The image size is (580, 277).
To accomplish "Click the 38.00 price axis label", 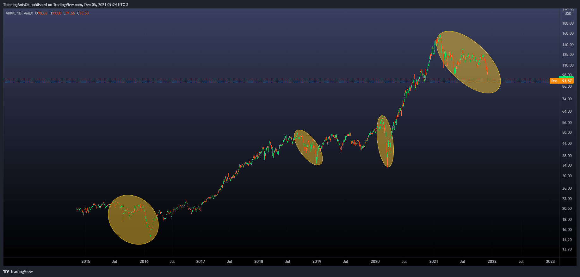I will pyautogui.click(x=567, y=156).
